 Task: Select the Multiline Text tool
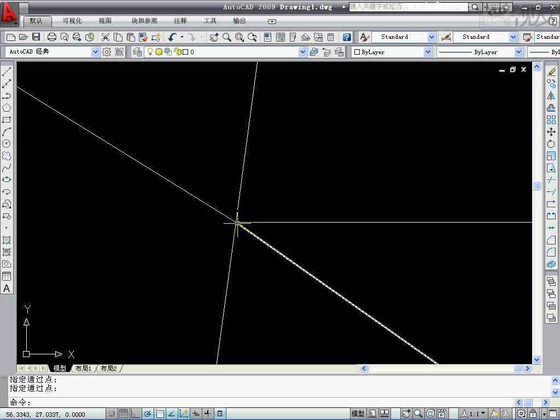7,288
